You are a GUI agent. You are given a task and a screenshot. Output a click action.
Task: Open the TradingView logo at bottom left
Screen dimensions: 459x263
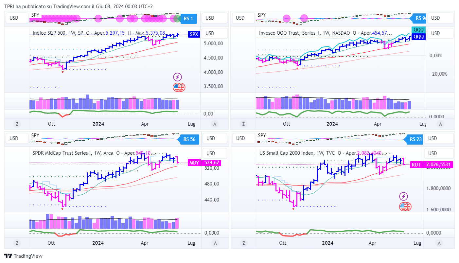coord(23,256)
